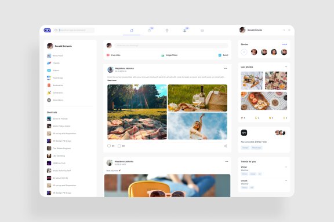334x222 pixels.
Task: Click the icon left of the last header icon
Action: [x=284, y=30]
